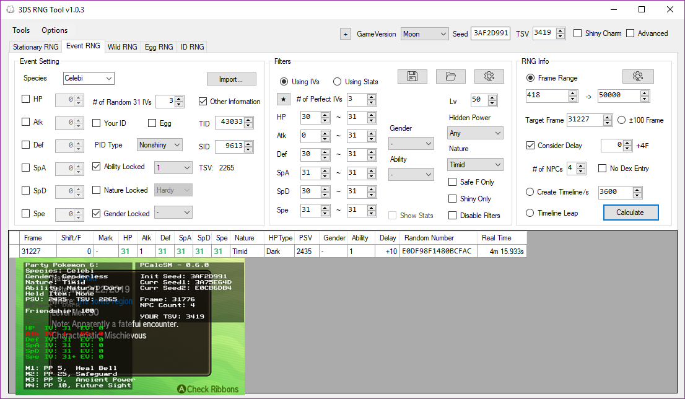Open the Ability filter dropdown
The width and height of the screenshot is (685, 399).
pyautogui.click(x=411, y=175)
